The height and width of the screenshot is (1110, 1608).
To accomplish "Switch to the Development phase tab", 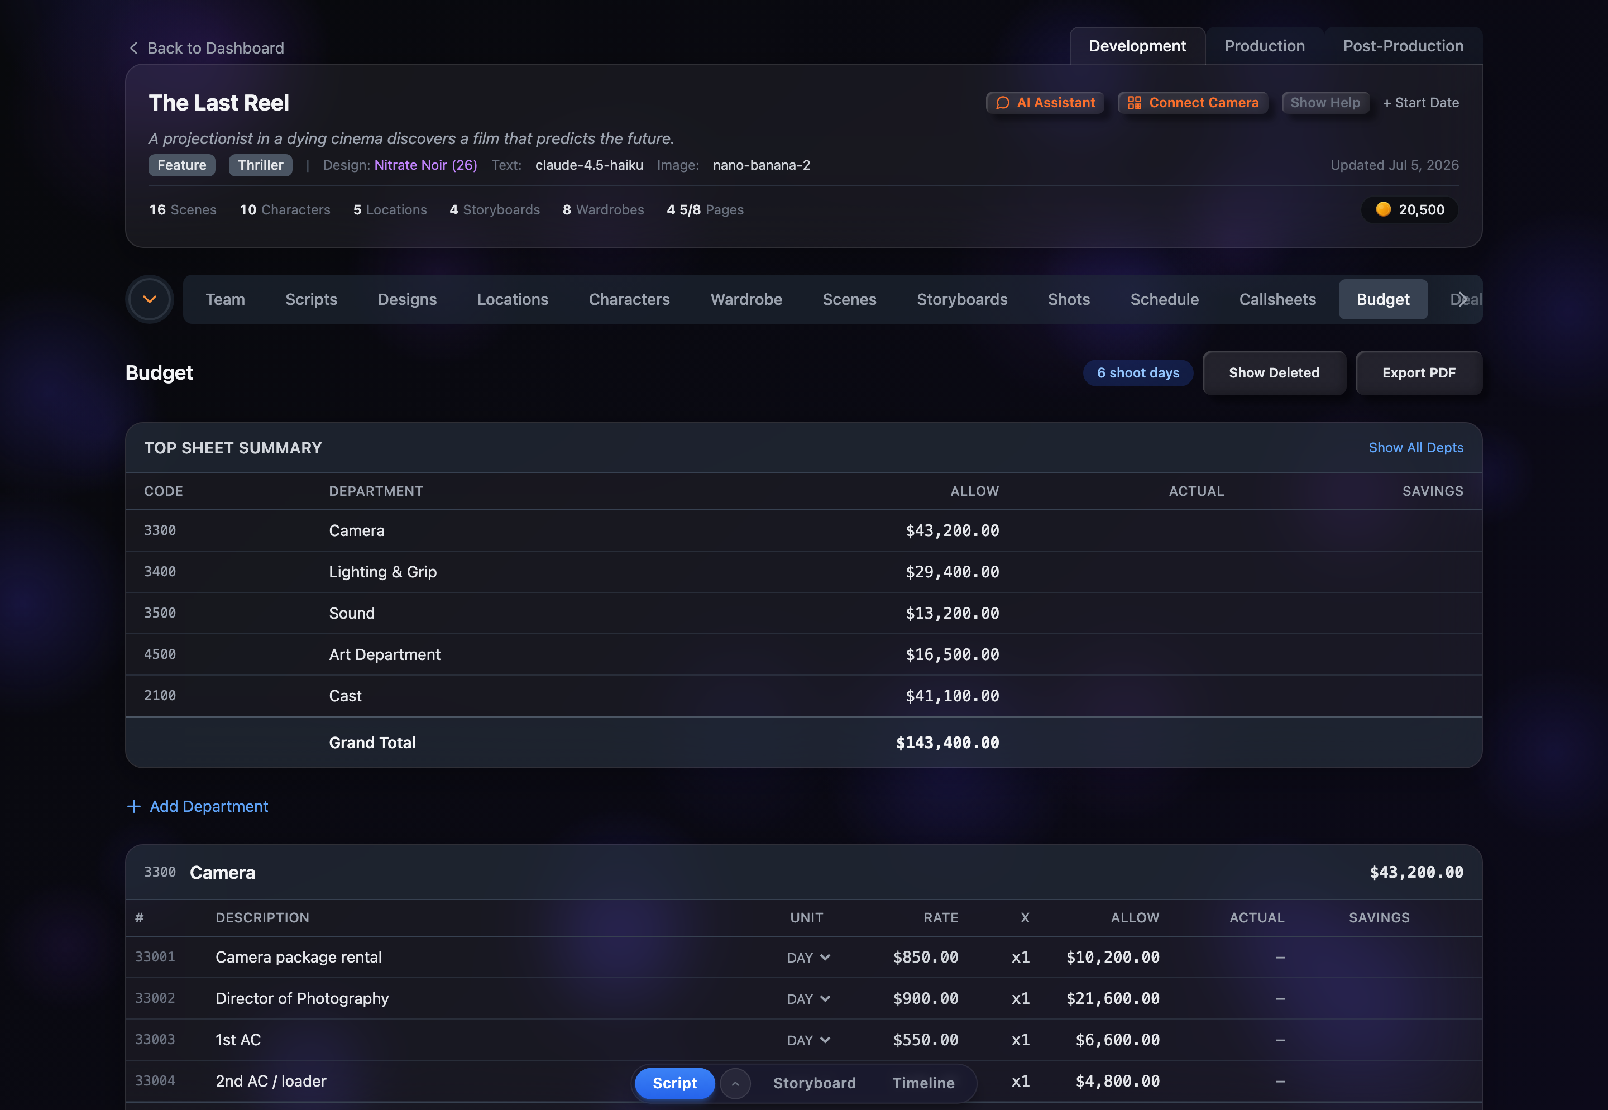I will (x=1137, y=46).
